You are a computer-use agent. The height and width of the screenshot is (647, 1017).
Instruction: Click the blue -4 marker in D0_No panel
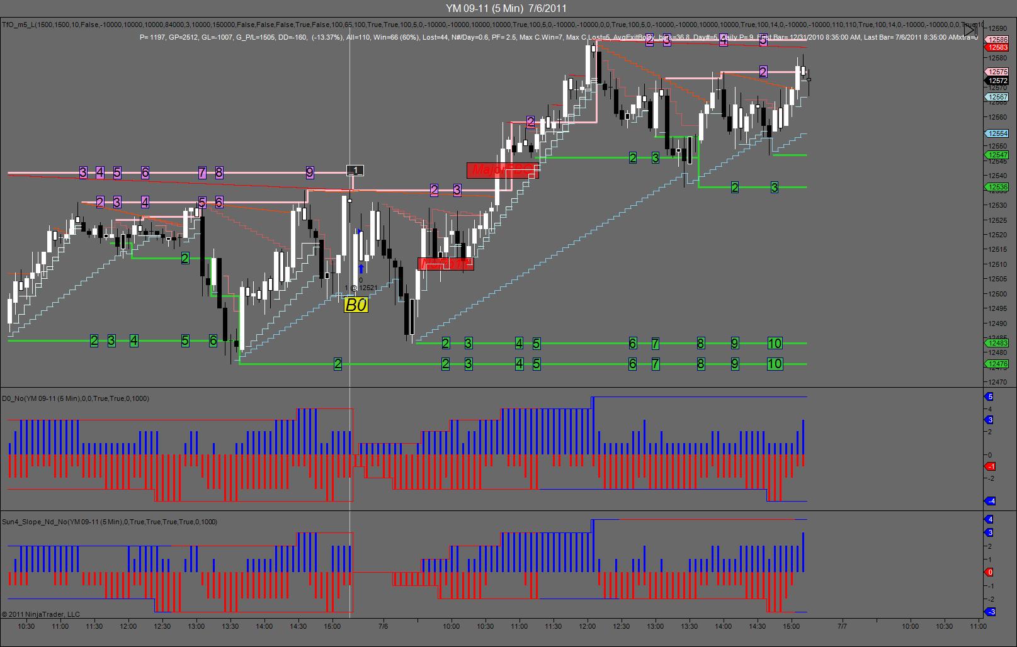tap(990, 501)
